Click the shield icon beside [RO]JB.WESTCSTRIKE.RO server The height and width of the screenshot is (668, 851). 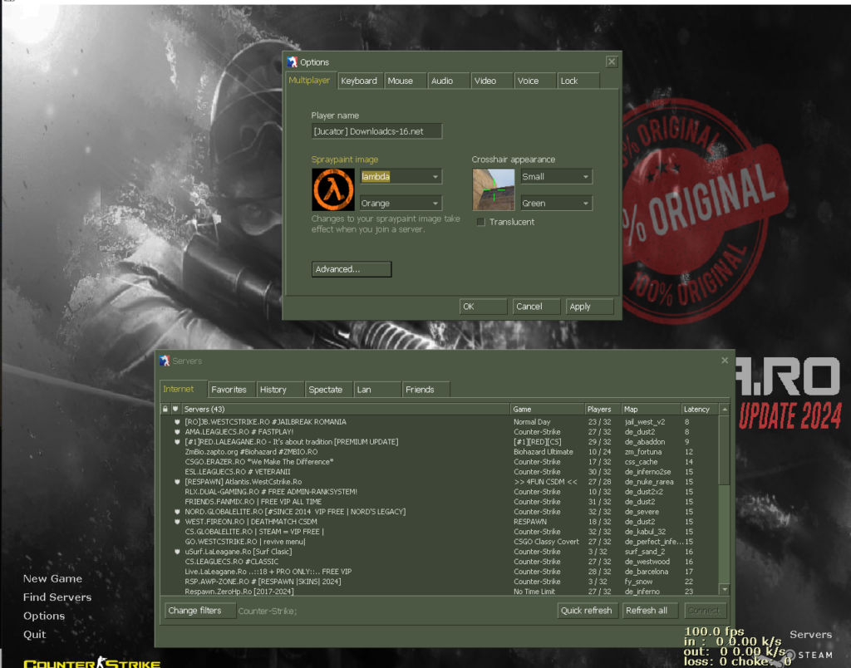(176, 421)
